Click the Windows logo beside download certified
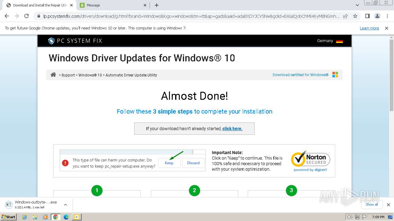Viewport: 394px width, 221px height. (x=335, y=75)
